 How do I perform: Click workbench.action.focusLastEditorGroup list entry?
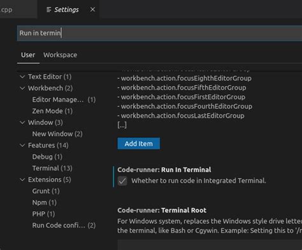[x=181, y=116]
